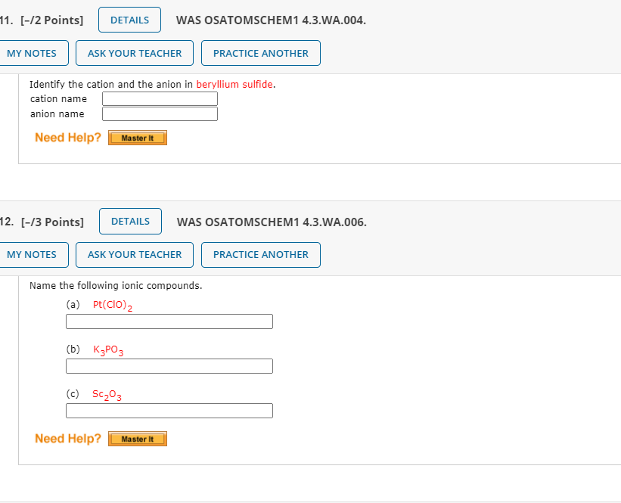Click PRACTICE ANOTHER for question 11
Image resolution: width=621 pixels, height=503 pixels.
click(x=260, y=53)
